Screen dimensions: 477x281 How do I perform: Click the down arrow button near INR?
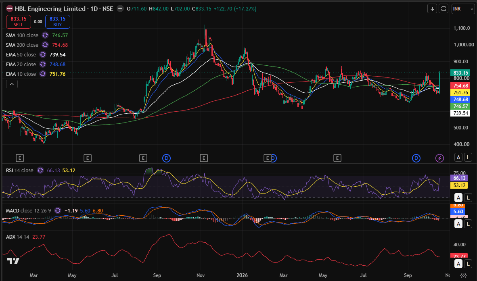click(x=432, y=8)
